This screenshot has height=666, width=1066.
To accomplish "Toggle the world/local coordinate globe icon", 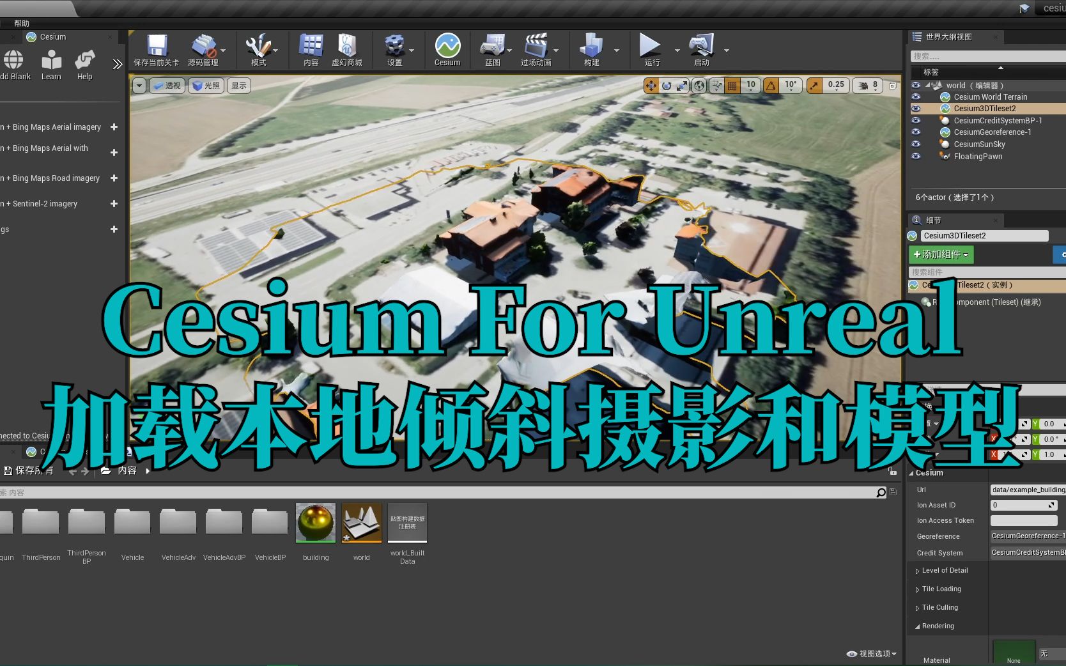I will click(x=700, y=86).
